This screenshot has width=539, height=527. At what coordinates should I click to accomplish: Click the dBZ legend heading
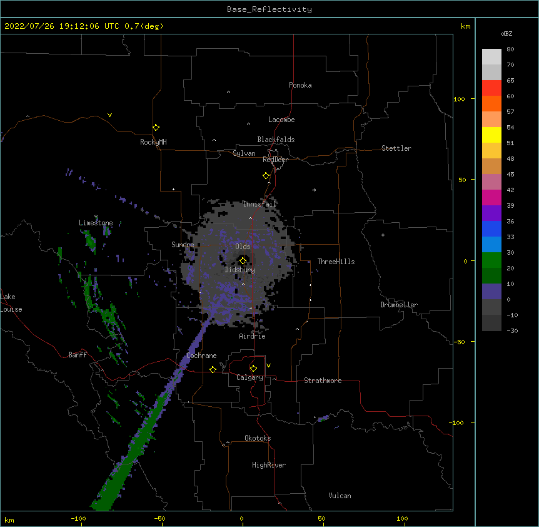pos(506,33)
